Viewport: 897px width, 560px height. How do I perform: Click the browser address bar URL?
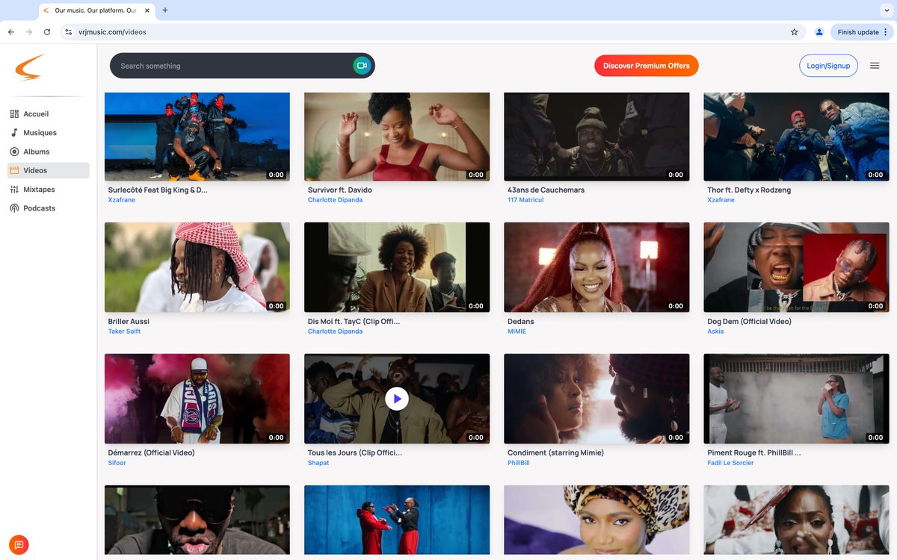tap(112, 32)
